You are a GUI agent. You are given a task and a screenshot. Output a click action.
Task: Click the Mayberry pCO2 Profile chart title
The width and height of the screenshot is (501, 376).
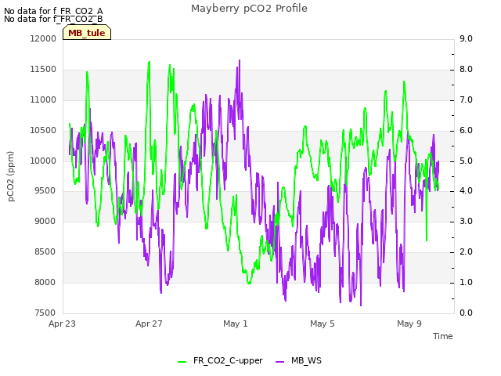click(249, 9)
